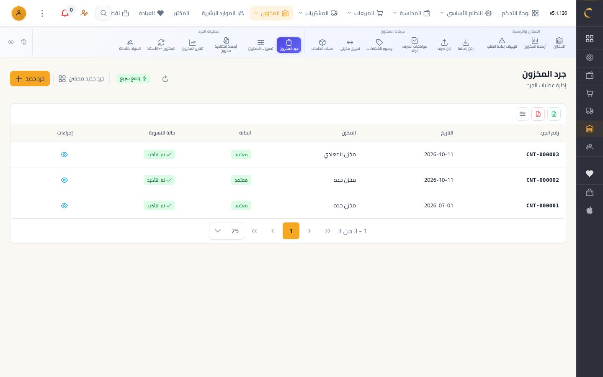Open المخزون ↔ الأستاذ sync item
603x377 pixels.
[161, 44]
